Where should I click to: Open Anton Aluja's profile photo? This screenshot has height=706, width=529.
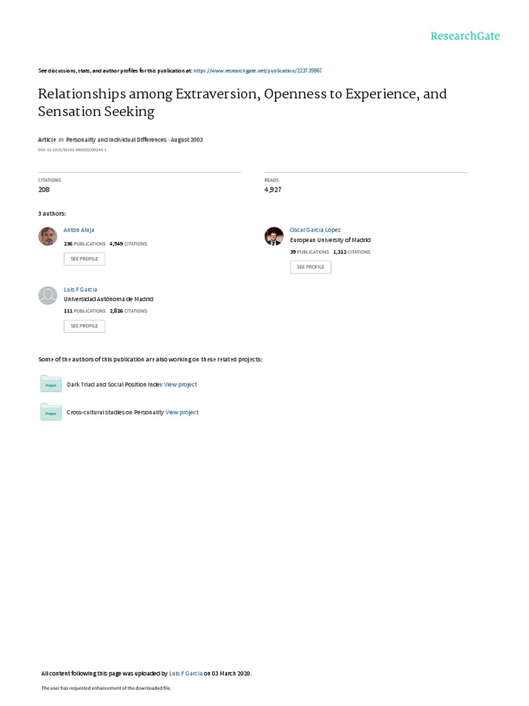point(48,236)
